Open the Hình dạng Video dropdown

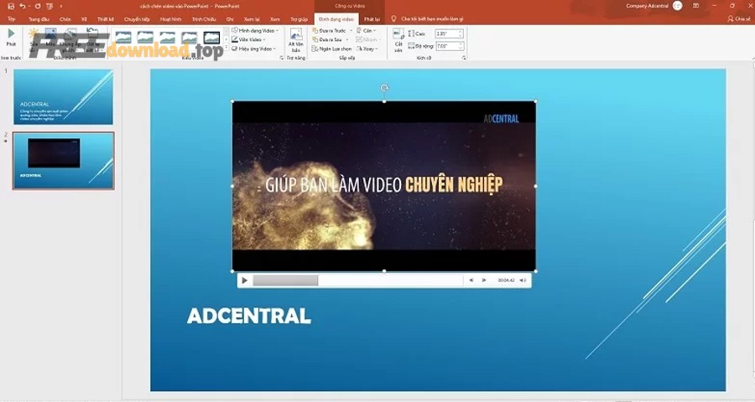pyautogui.click(x=255, y=30)
